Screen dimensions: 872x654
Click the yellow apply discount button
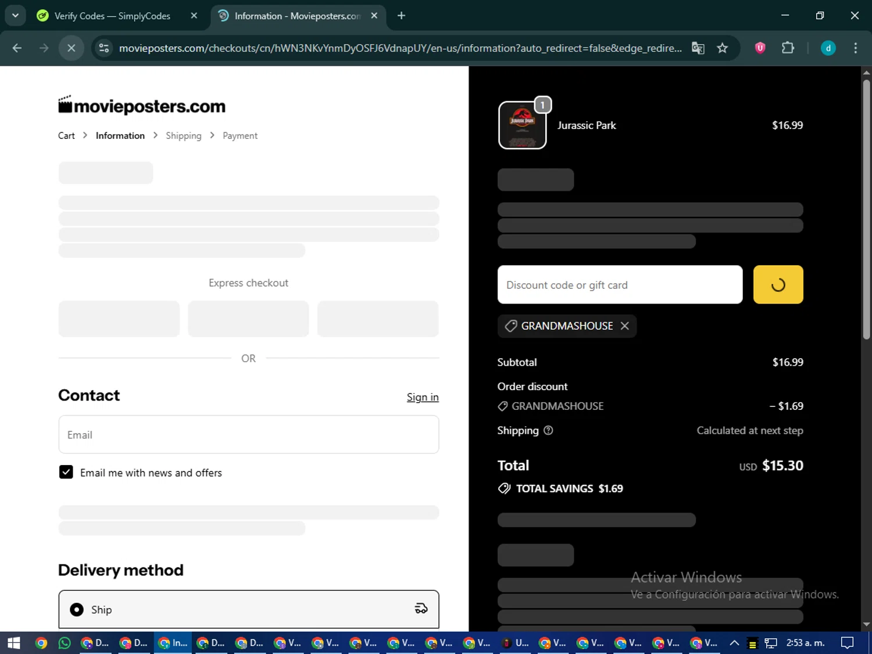[778, 285]
